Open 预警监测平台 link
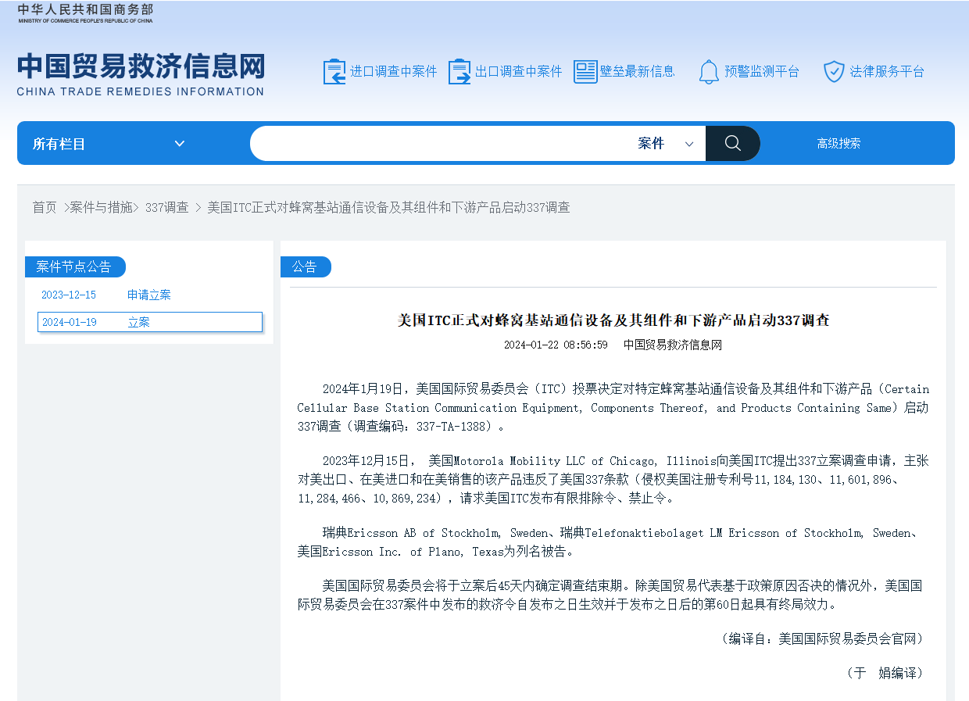This screenshot has width=969, height=701. (762, 72)
